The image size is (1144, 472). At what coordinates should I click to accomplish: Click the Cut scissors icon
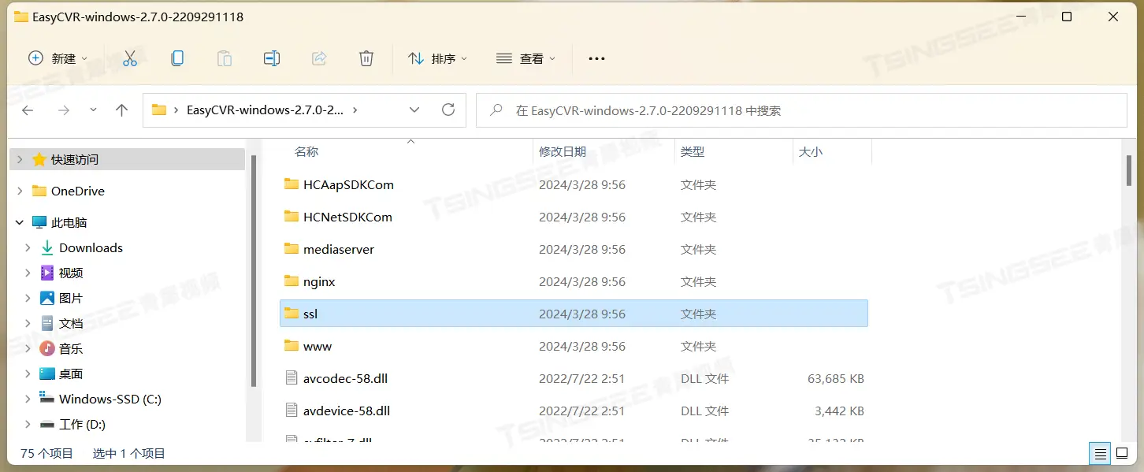coord(130,58)
